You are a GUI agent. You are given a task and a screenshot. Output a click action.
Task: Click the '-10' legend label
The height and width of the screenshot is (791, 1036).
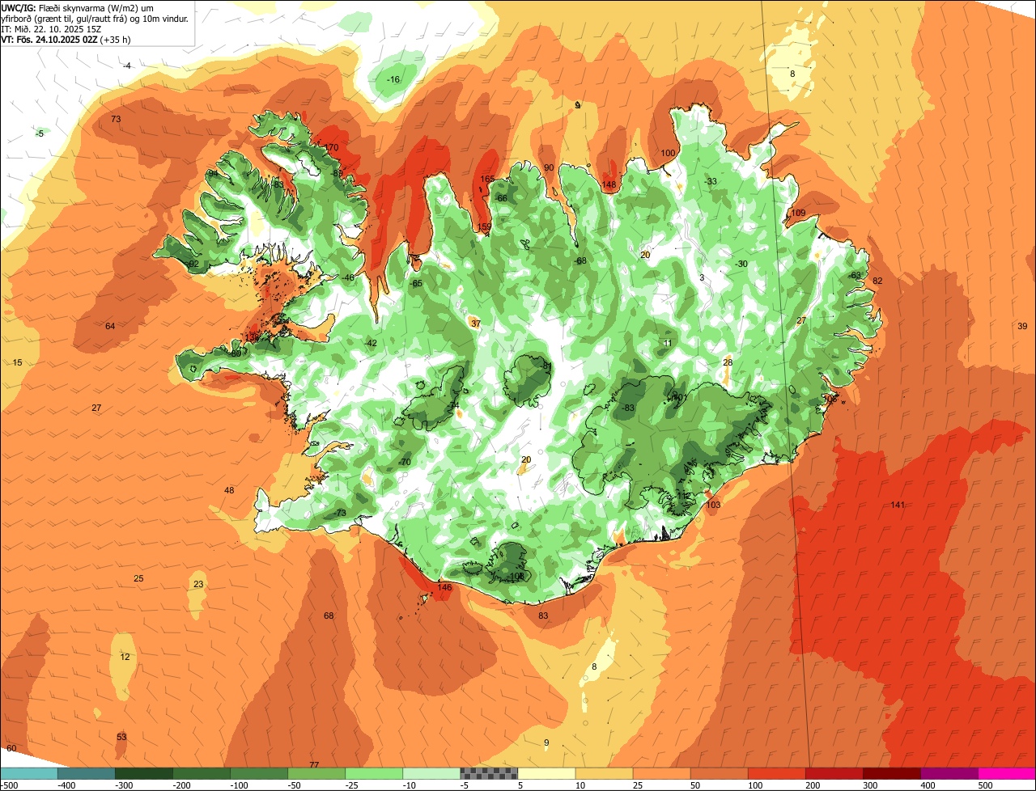pos(410,785)
